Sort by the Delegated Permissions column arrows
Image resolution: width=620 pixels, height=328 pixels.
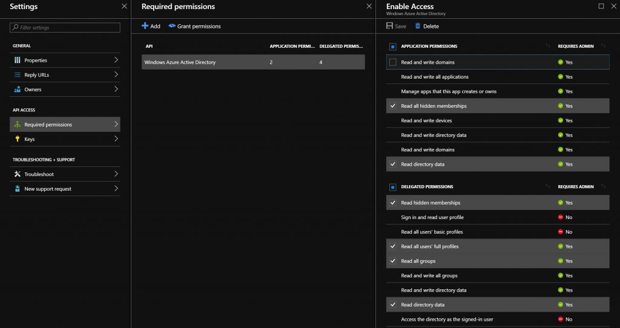click(547, 186)
